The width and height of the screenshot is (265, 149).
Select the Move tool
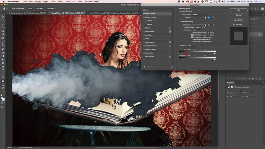point(3,17)
